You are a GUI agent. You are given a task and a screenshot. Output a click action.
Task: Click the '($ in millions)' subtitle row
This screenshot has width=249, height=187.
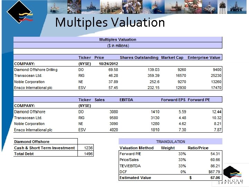tap(118, 46)
